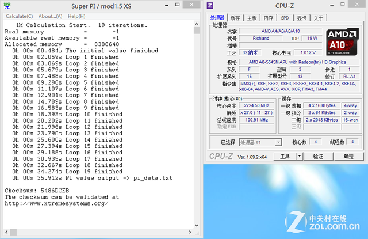Click Super PI vertical scrollbar down arrow

(x=197, y=225)
